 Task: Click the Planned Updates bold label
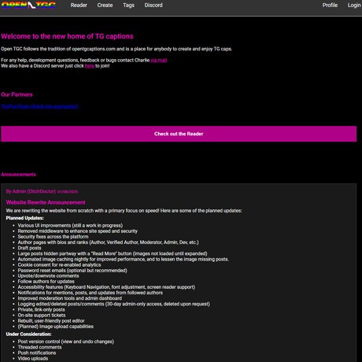[x=25, y=218]
